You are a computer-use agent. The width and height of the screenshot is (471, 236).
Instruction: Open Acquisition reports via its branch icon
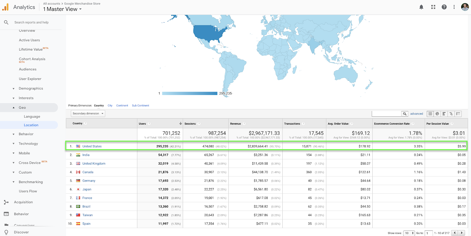(x=6, y=202)
